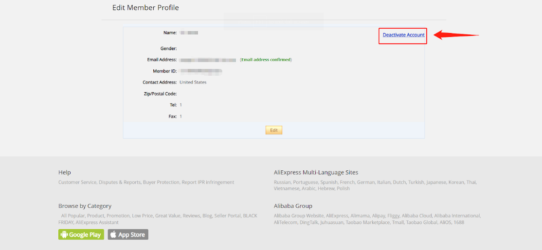Switch to the Turkish language site
This screenshot has width=542, height=250.
416,182
